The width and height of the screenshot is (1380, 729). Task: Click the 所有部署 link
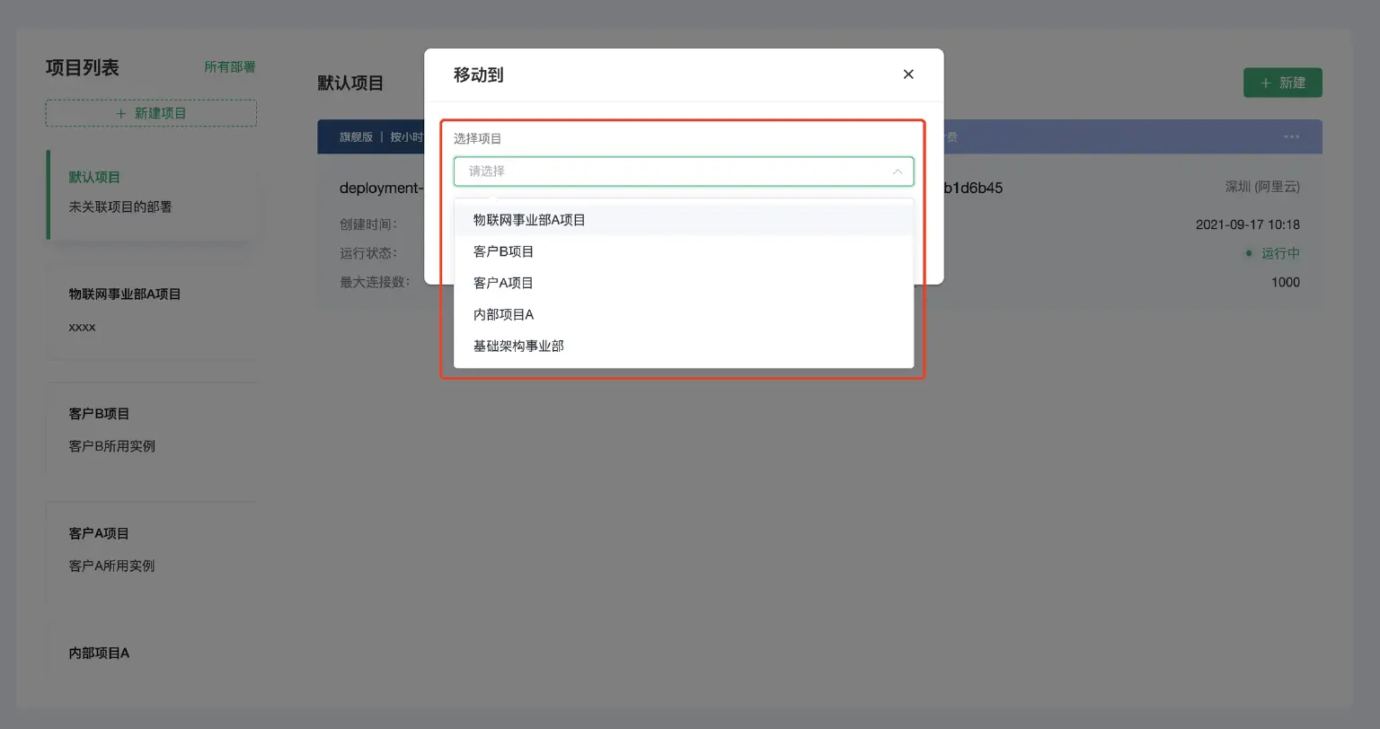[x=230, y=66]
